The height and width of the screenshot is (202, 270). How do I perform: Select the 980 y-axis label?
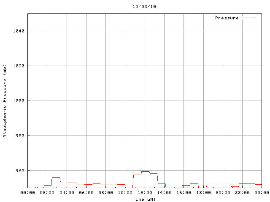tap(20, 136)
